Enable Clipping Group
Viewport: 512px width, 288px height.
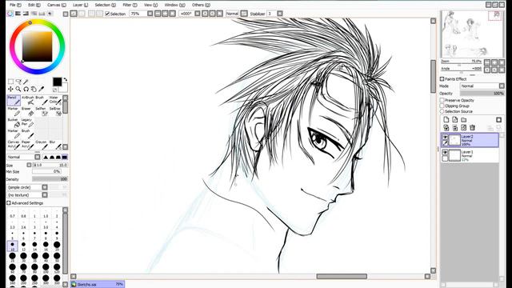pos(442,106)
